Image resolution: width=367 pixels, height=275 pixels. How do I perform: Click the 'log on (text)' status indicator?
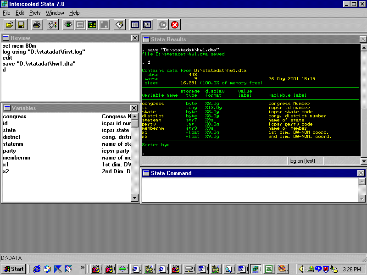click(x=302, y=161)
